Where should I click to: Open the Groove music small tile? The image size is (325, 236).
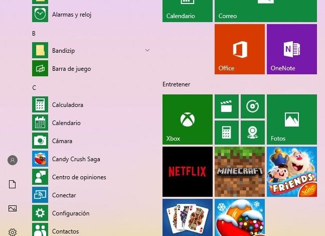pyautogui.click(x=253, y=106)
